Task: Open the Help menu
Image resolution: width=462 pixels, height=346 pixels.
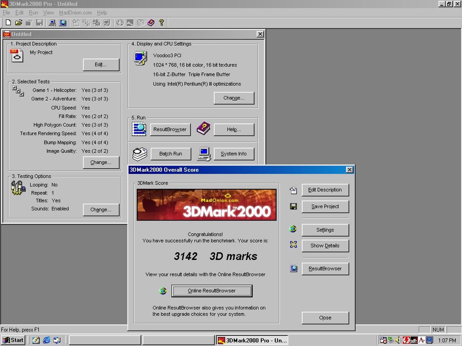Action: (102, 12)
